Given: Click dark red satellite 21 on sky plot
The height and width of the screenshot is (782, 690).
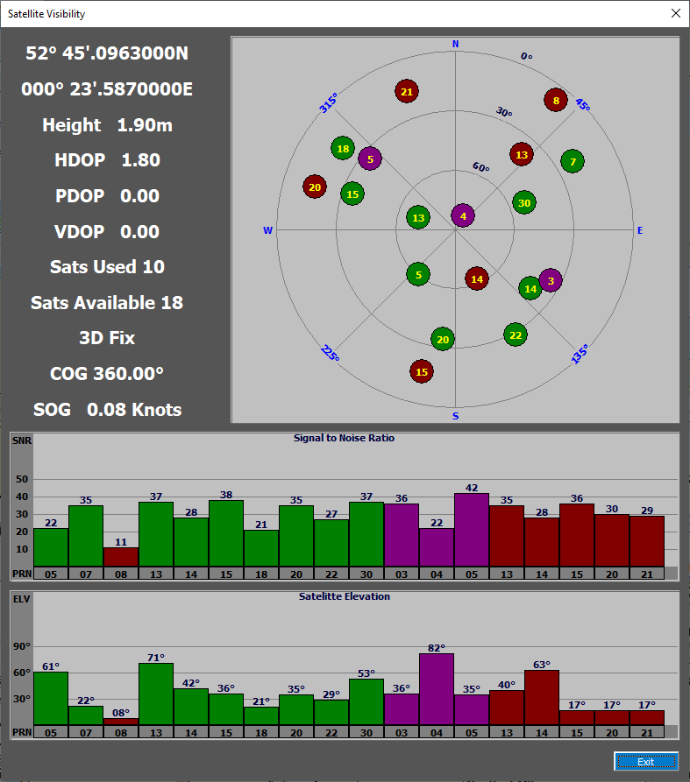Looking at the screenshot, I should tap(406, 91).
